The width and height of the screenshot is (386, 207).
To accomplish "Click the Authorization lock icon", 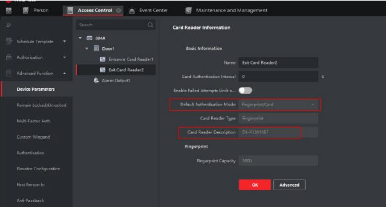I will coord(8,57).
